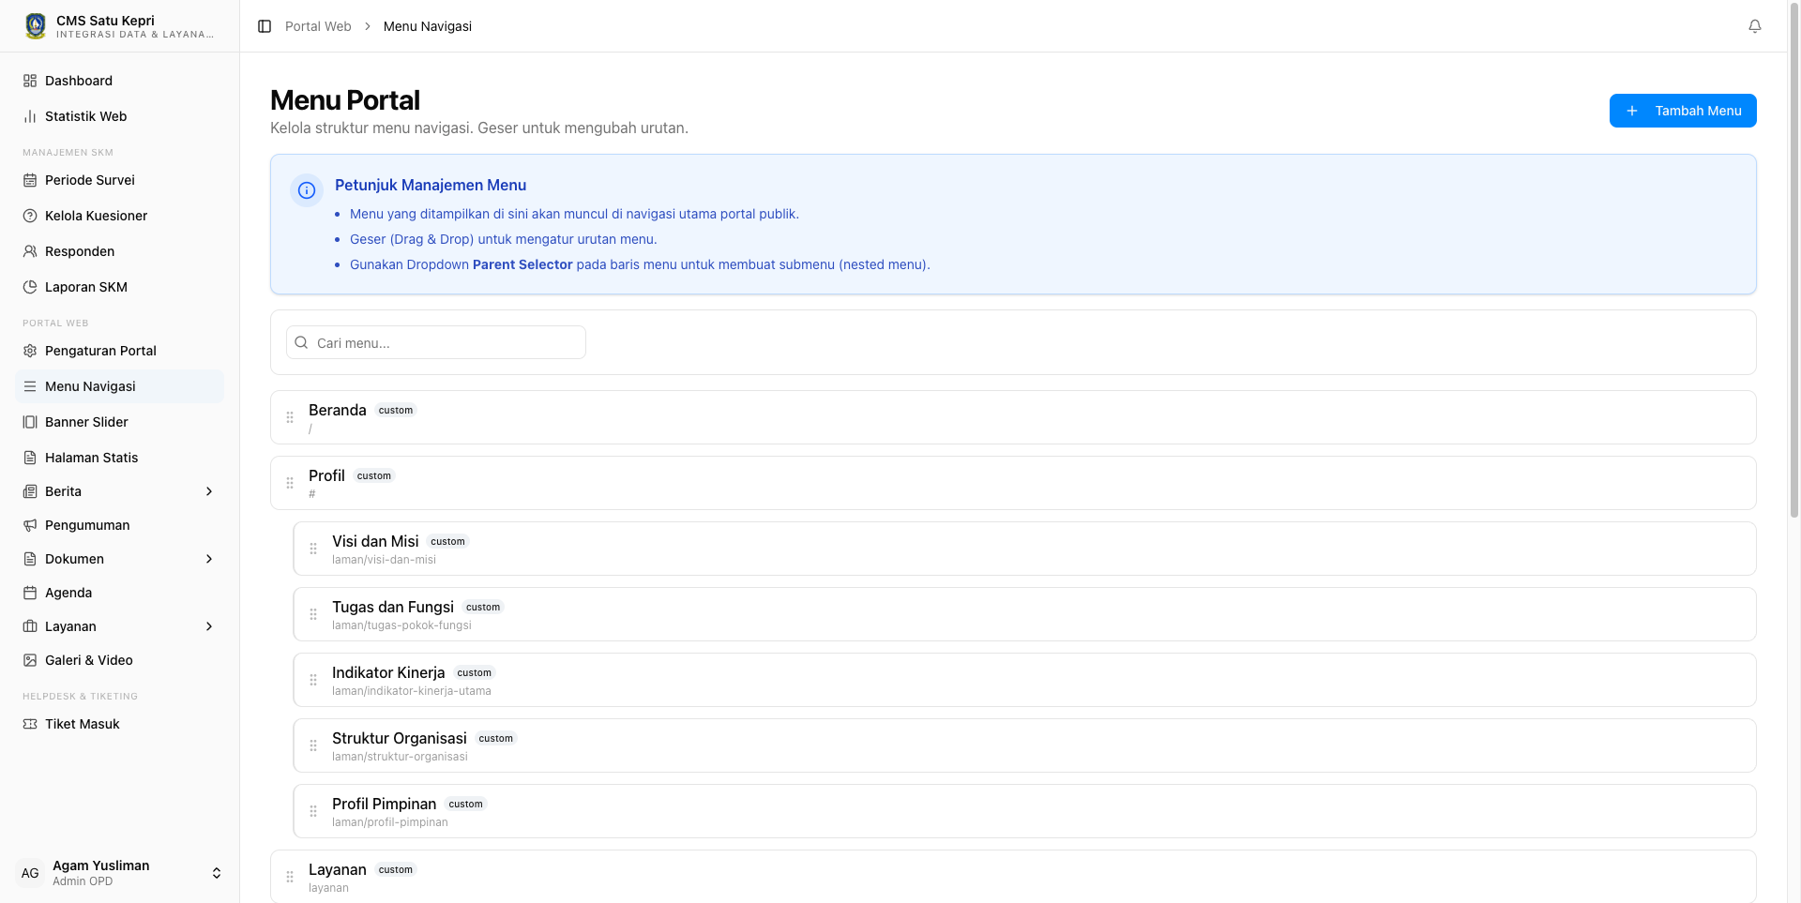1801x903 pixels.
Task: Select the Profil Pimpinan menu title
Action: [x=385, y=804]
